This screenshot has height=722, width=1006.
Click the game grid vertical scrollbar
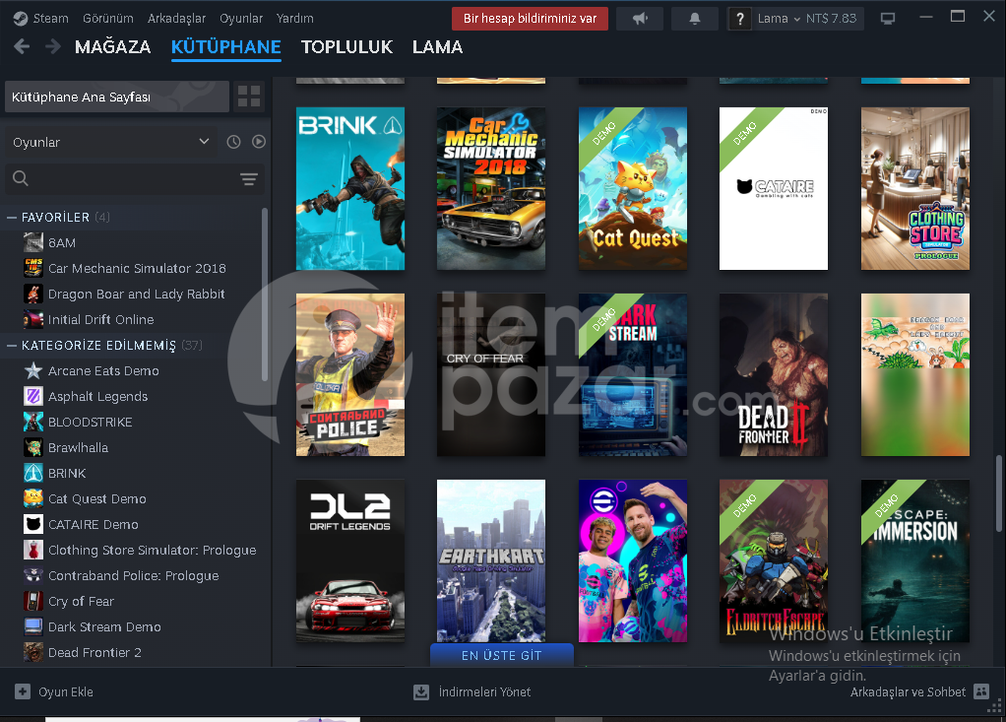[x=998, y=492]
